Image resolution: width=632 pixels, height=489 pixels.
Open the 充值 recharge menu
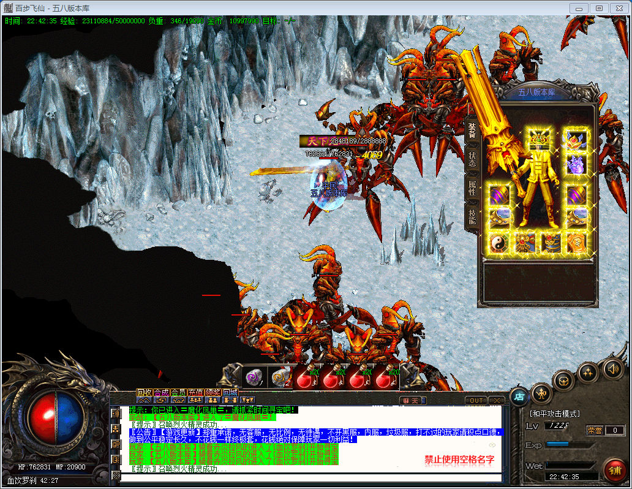point(195,392)
